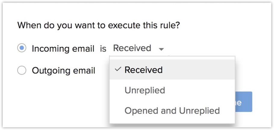Viewport: 274px width, 130px height.
Task: Choose Received from the dropdown list
Action: click(x=143, y=70)
